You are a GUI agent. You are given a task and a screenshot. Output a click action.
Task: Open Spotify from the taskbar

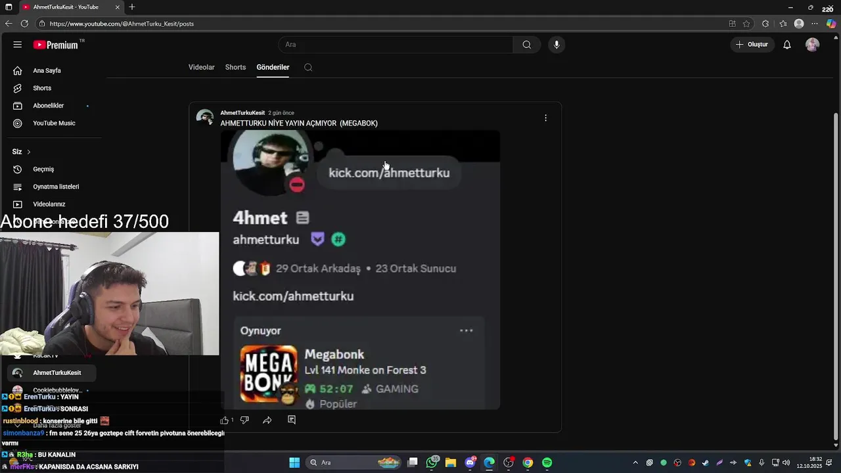[x=547, y=462]
